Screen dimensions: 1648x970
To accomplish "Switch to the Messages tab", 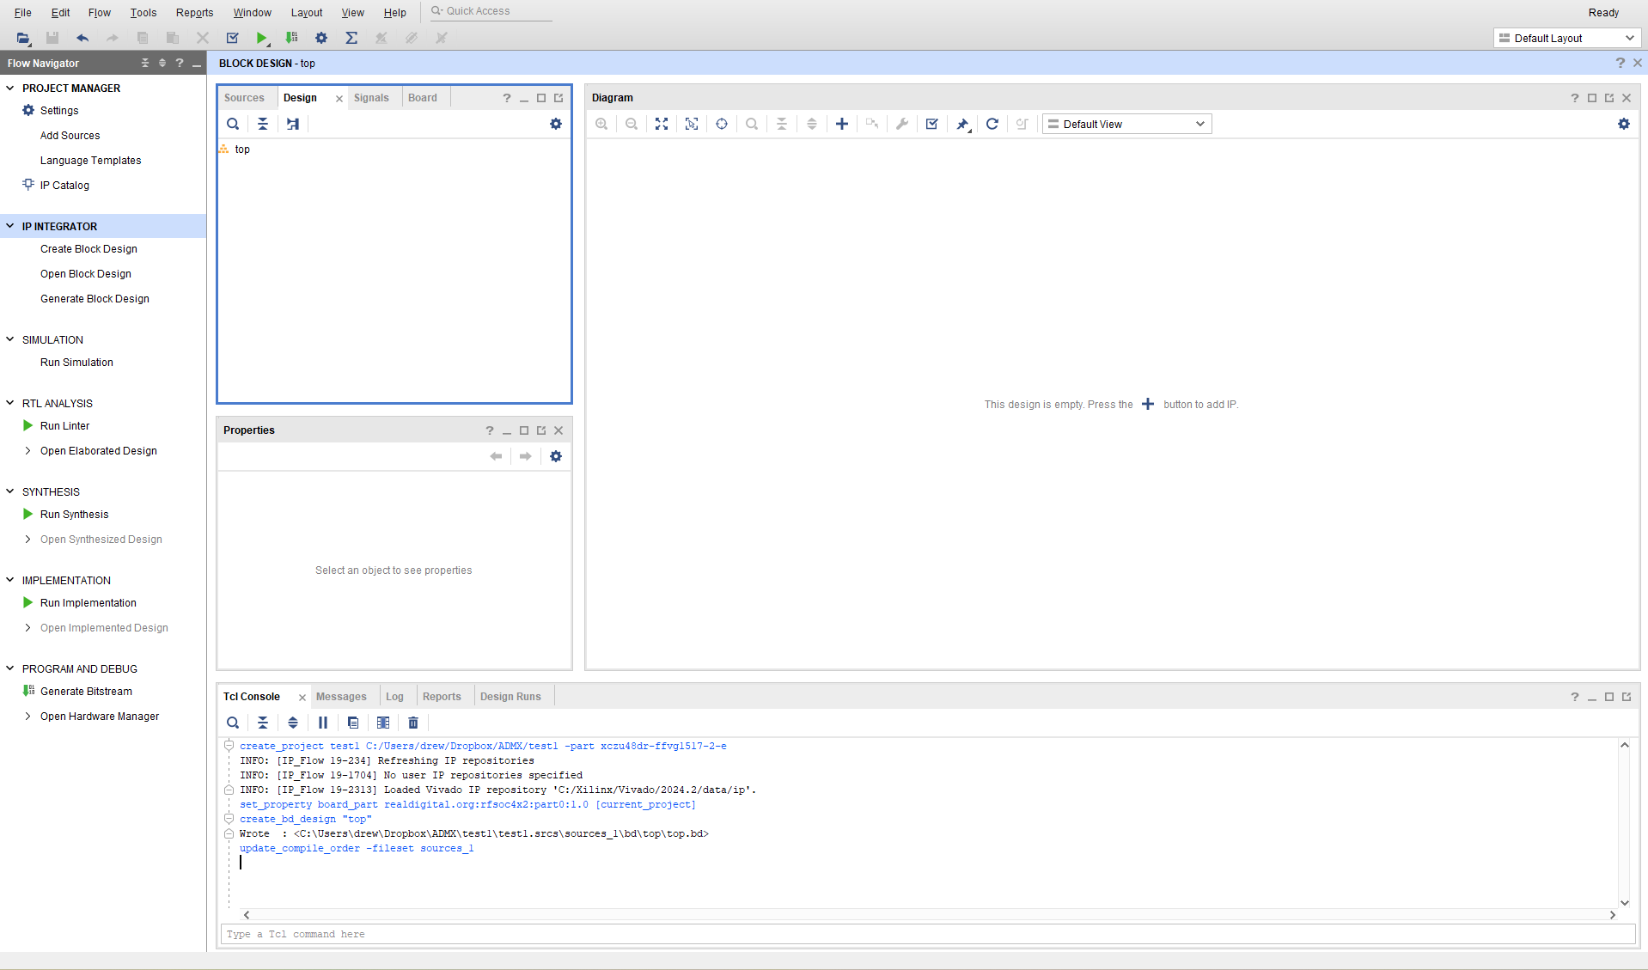I will (x=340, y=697).
